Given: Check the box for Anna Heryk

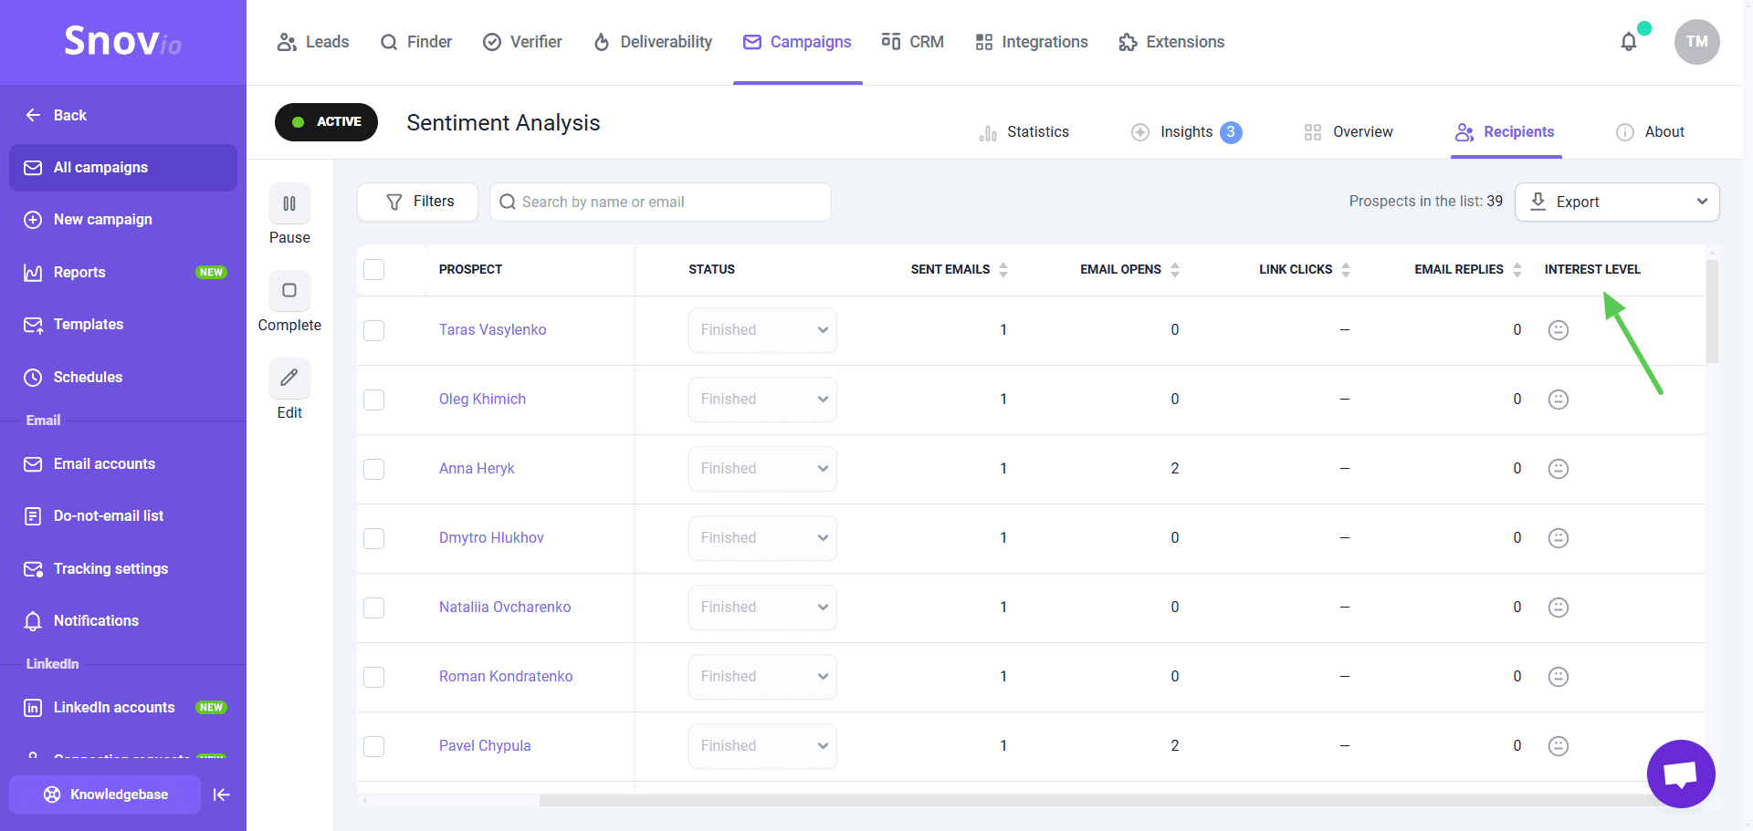Looking at the screenshot, I should click(x=374, y=469).
